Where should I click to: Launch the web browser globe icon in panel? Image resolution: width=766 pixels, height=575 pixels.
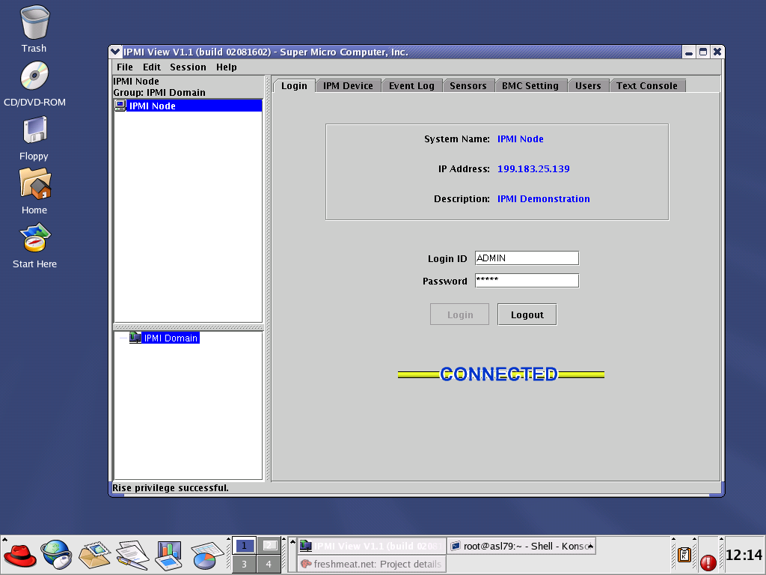[56, 555]
